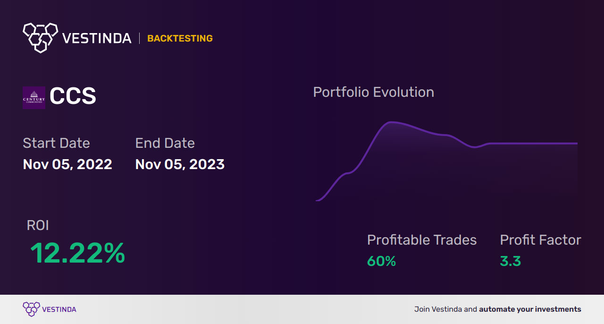Click the Vestinda hexagon logo icon at top

[x=40, y=37]
